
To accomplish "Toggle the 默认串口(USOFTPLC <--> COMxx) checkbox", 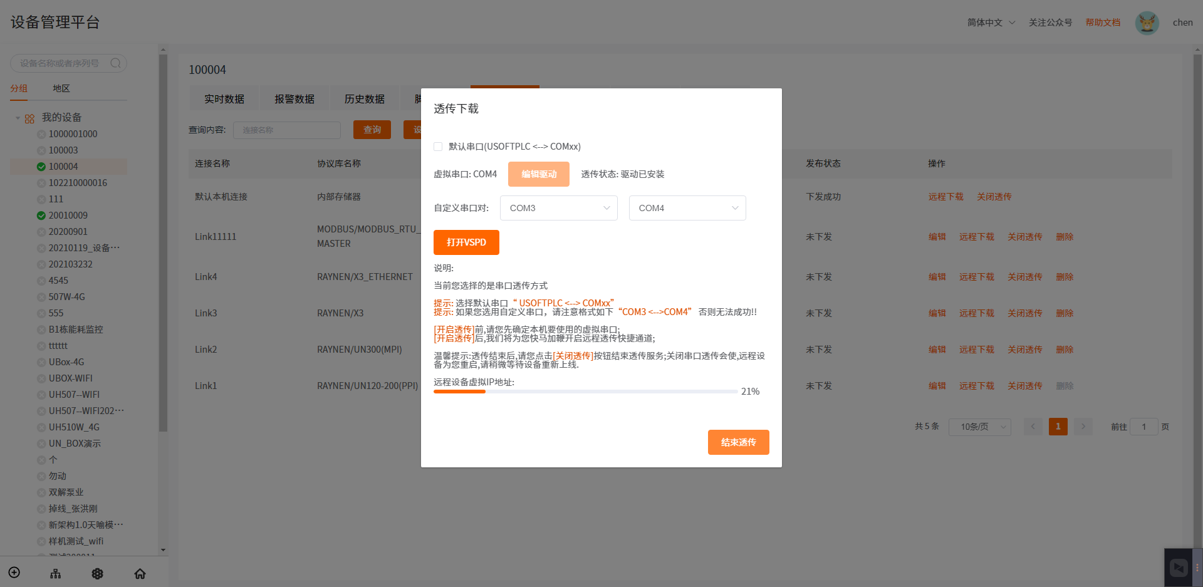I will [x=438, y=147].
